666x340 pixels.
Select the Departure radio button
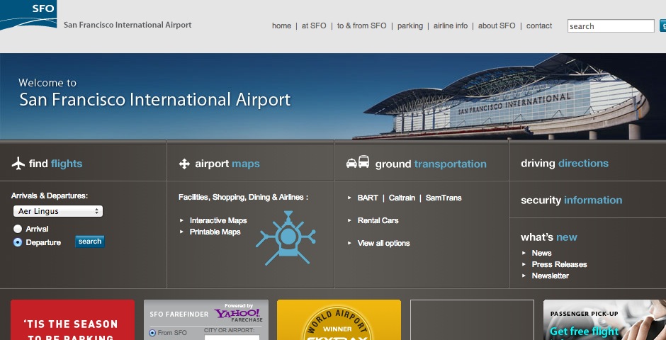pos(18,242)
